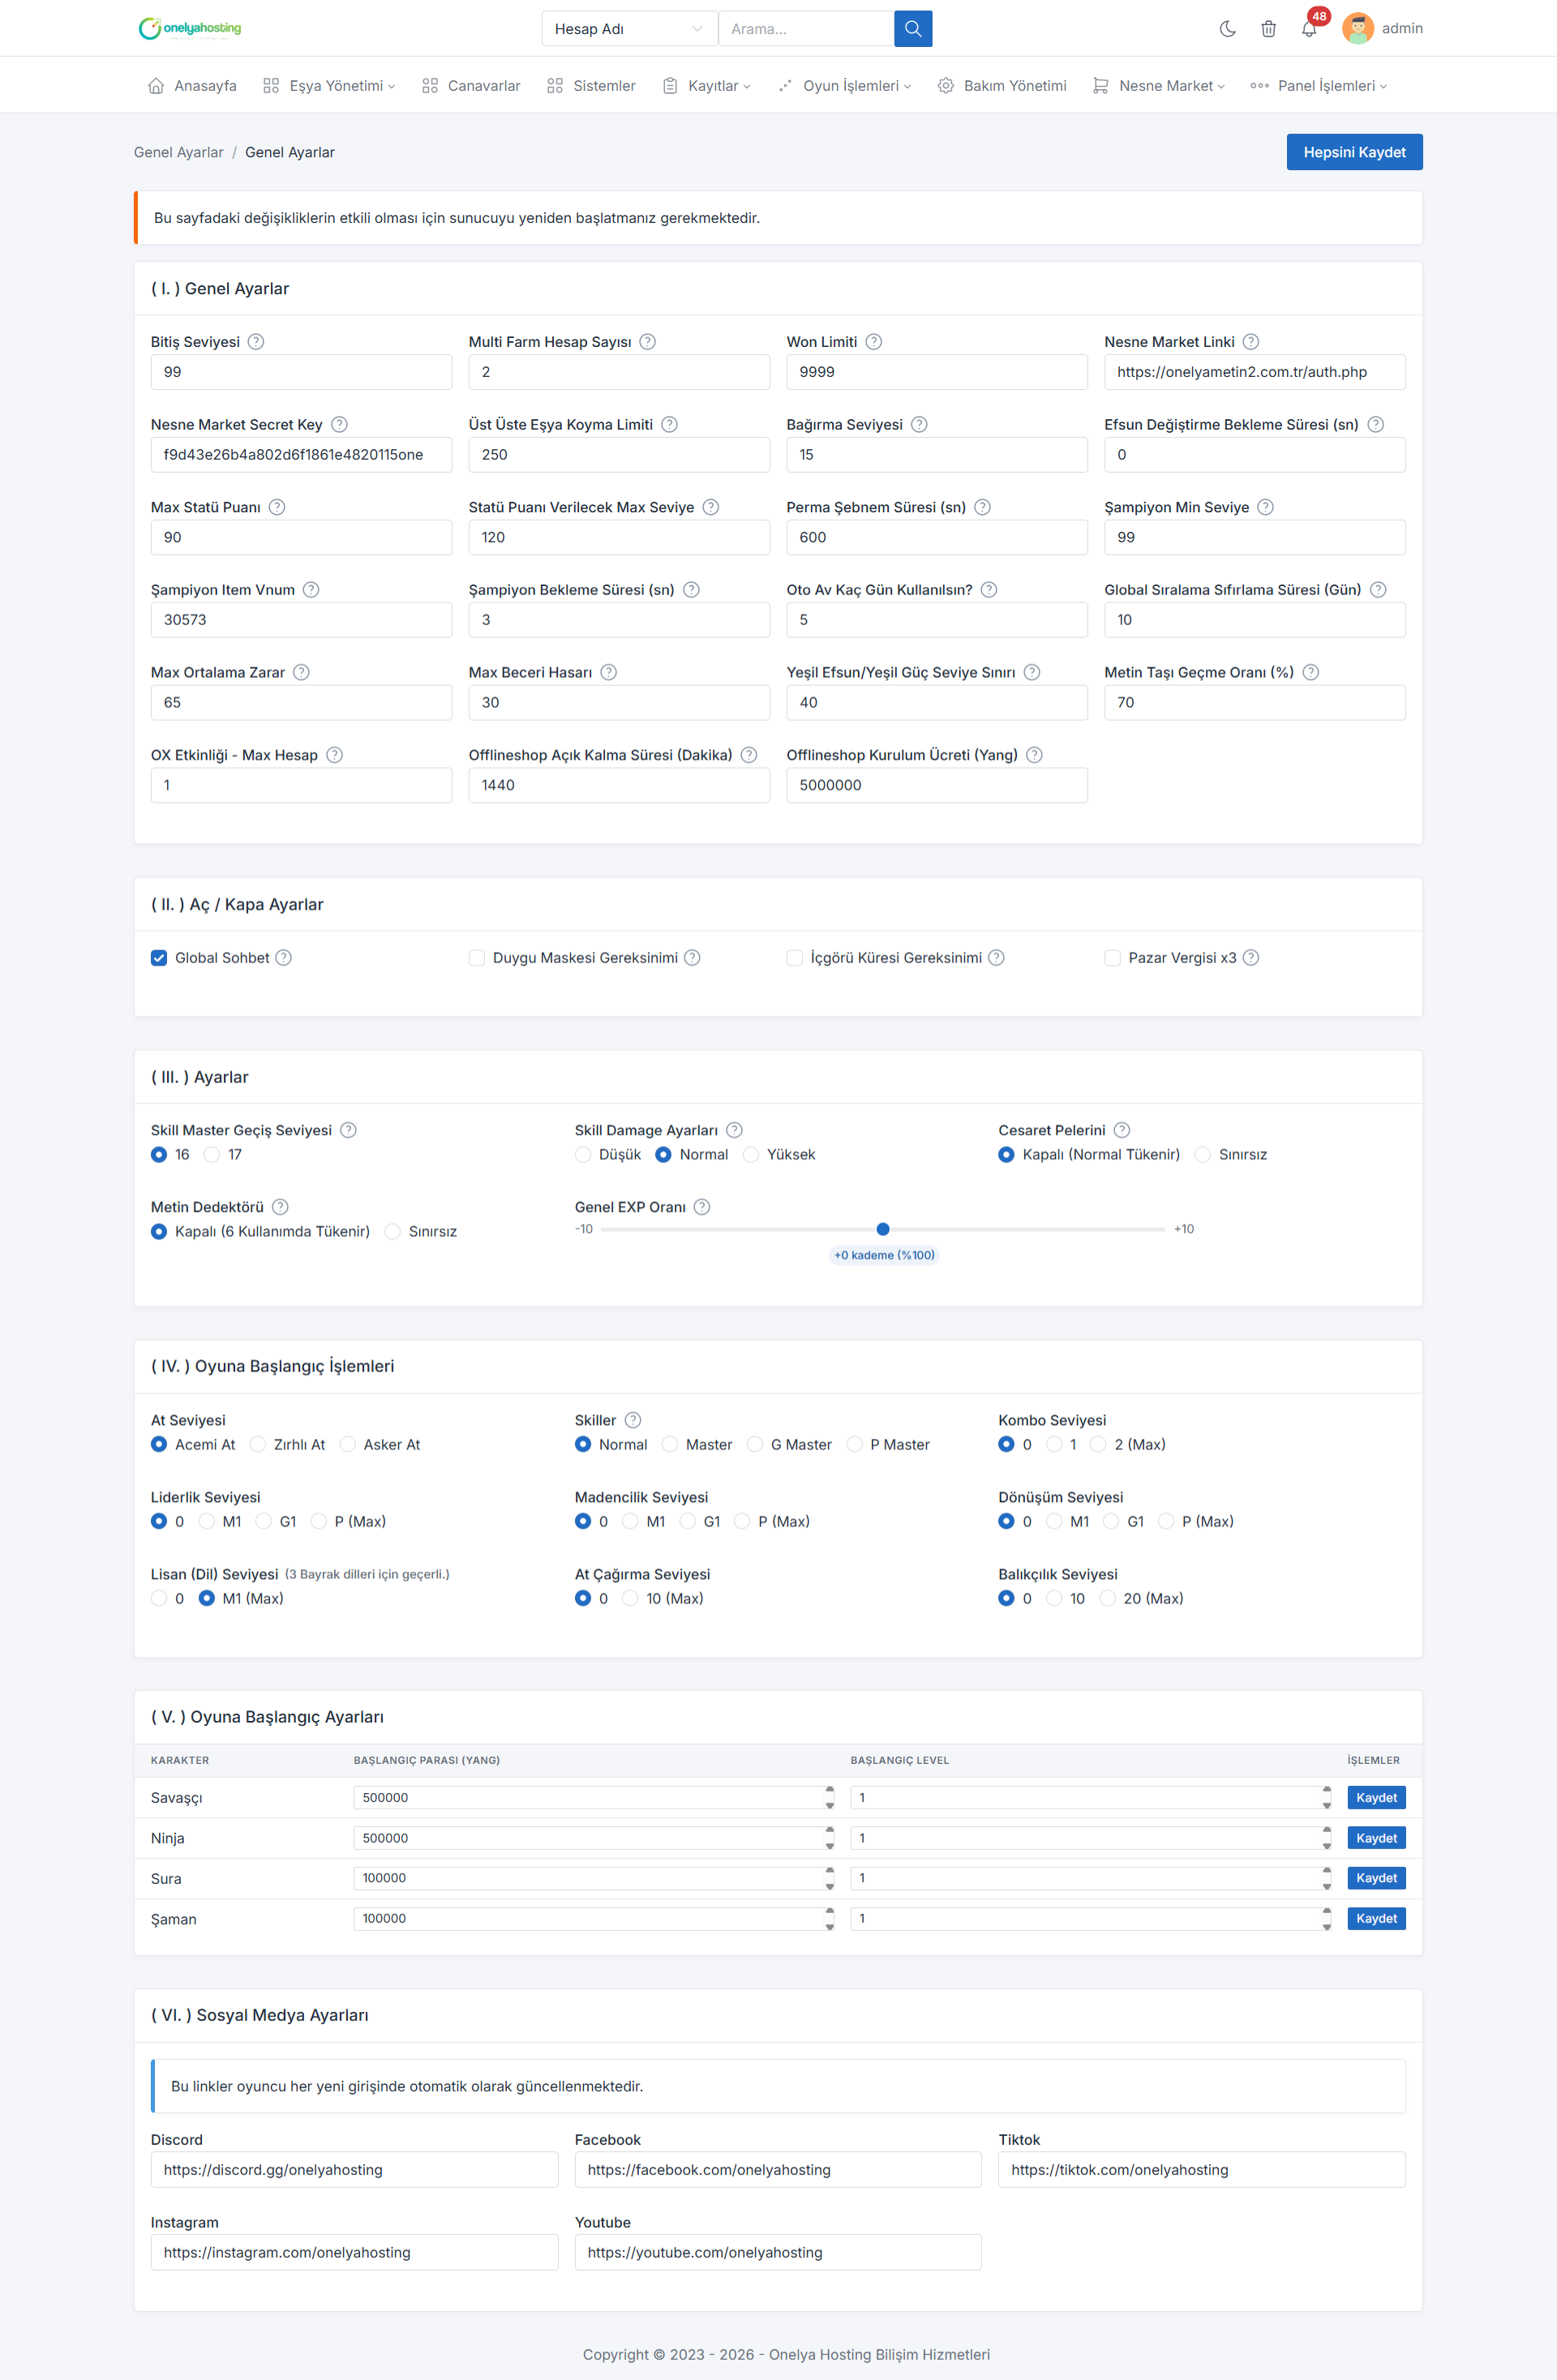Go to Anasayfa
The width and height of the screenshot is (1557, 2380).
click(x=192, y=86)
